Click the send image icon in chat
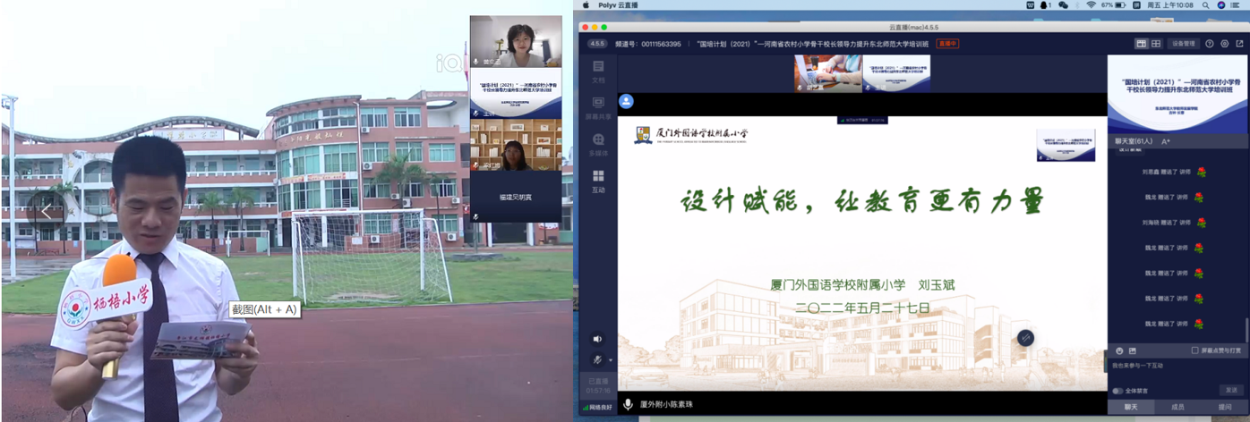Image resolution: width=1250 pixels, height=422 pixels. click(1133, 350)
